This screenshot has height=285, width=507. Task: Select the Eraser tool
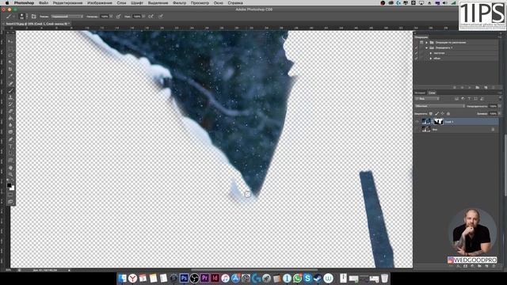coord(10,111)
